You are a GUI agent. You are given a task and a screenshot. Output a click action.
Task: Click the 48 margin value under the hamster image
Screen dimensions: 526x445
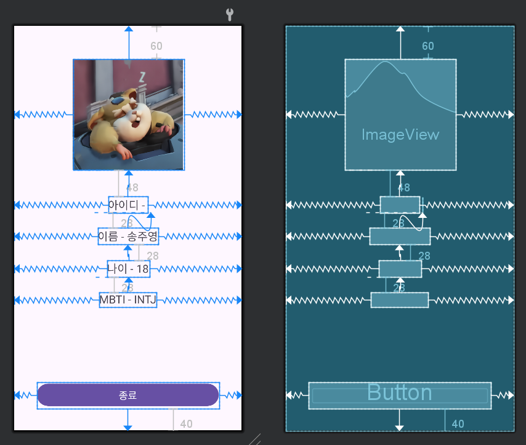pos(132,188)
